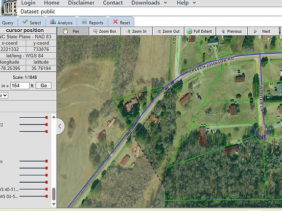Open the Disclaimer page
The width and height of the screenshot is (282, 211).
coord(81,3)
